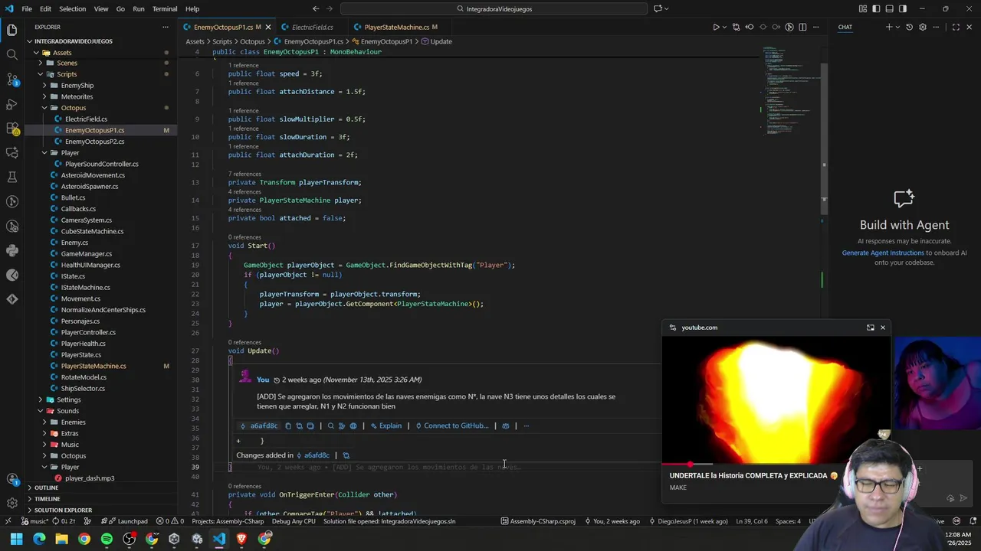981x551 pixels.
Task: Open chat settings gear
Action: 922,27
